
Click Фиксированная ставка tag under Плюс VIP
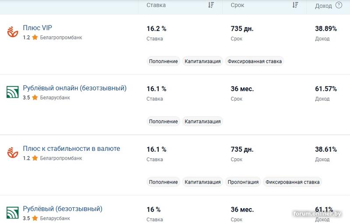click(255, 61)
